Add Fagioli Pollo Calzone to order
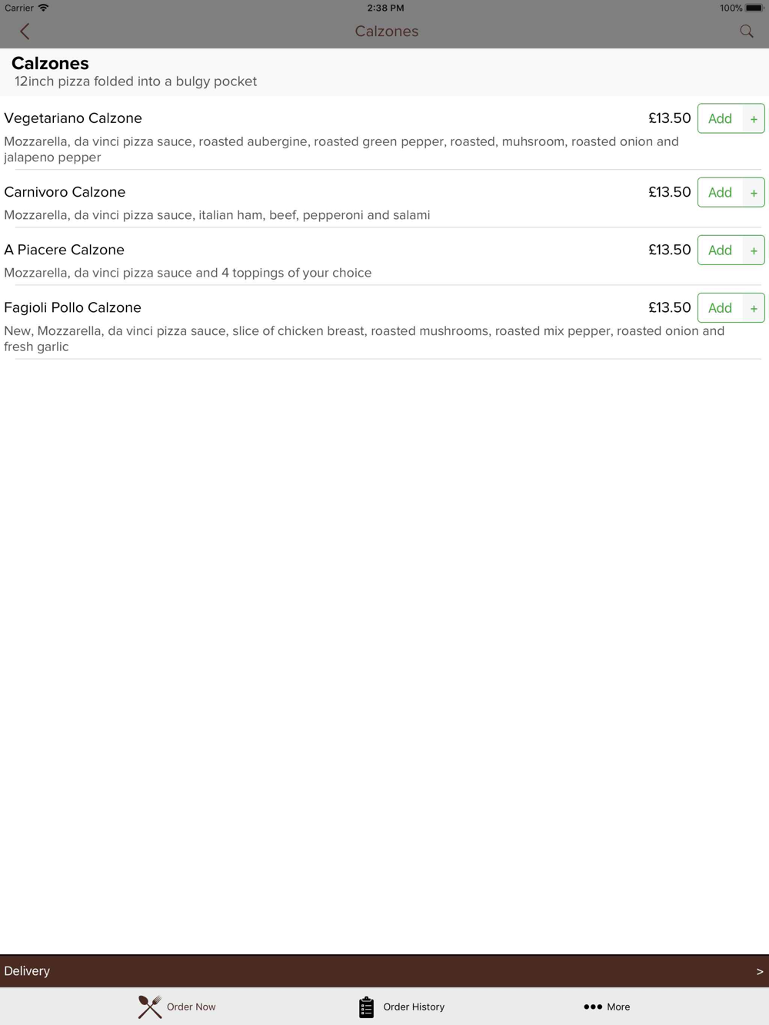The image size is (769, 1025). coord(721,307)
